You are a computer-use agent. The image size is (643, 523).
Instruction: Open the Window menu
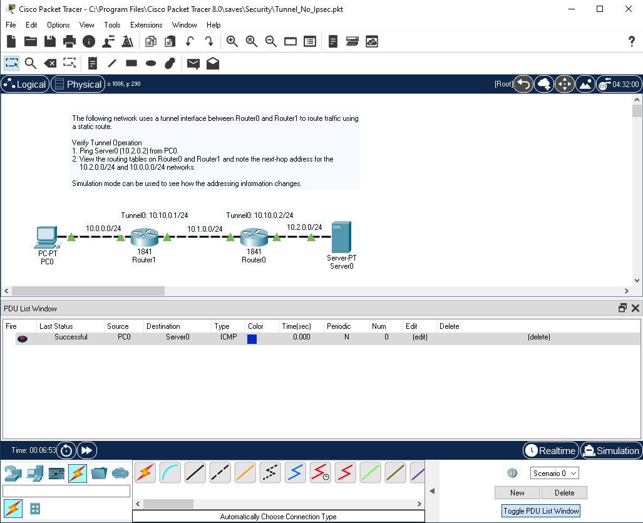184,25
